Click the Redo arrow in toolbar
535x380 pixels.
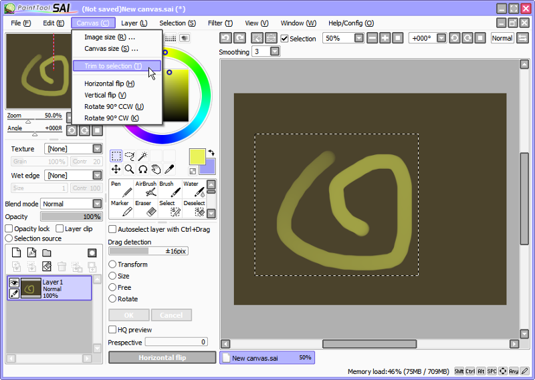coord(239,38)
